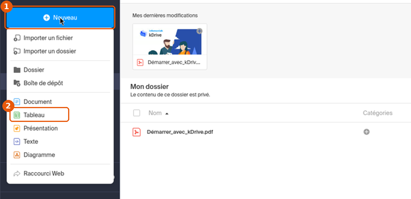Click the Démarrer_avec_kDriv... caption on recent card

174,62
